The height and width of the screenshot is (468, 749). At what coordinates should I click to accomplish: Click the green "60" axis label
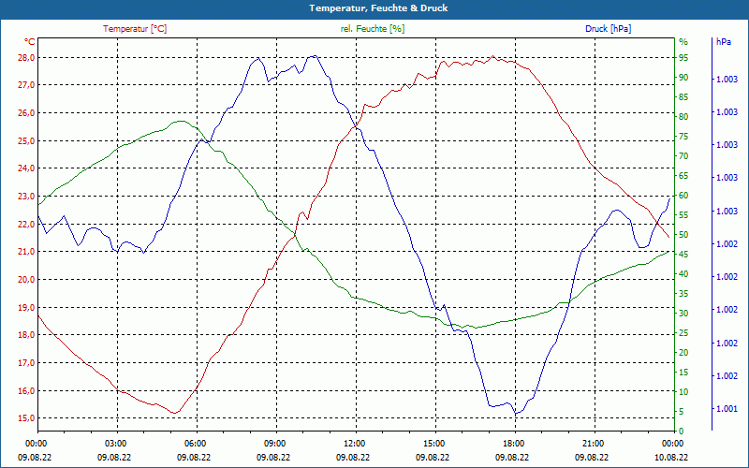coord(683,196)
